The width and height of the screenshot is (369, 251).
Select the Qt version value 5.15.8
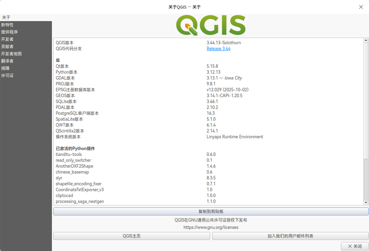(x=212, y=66)
